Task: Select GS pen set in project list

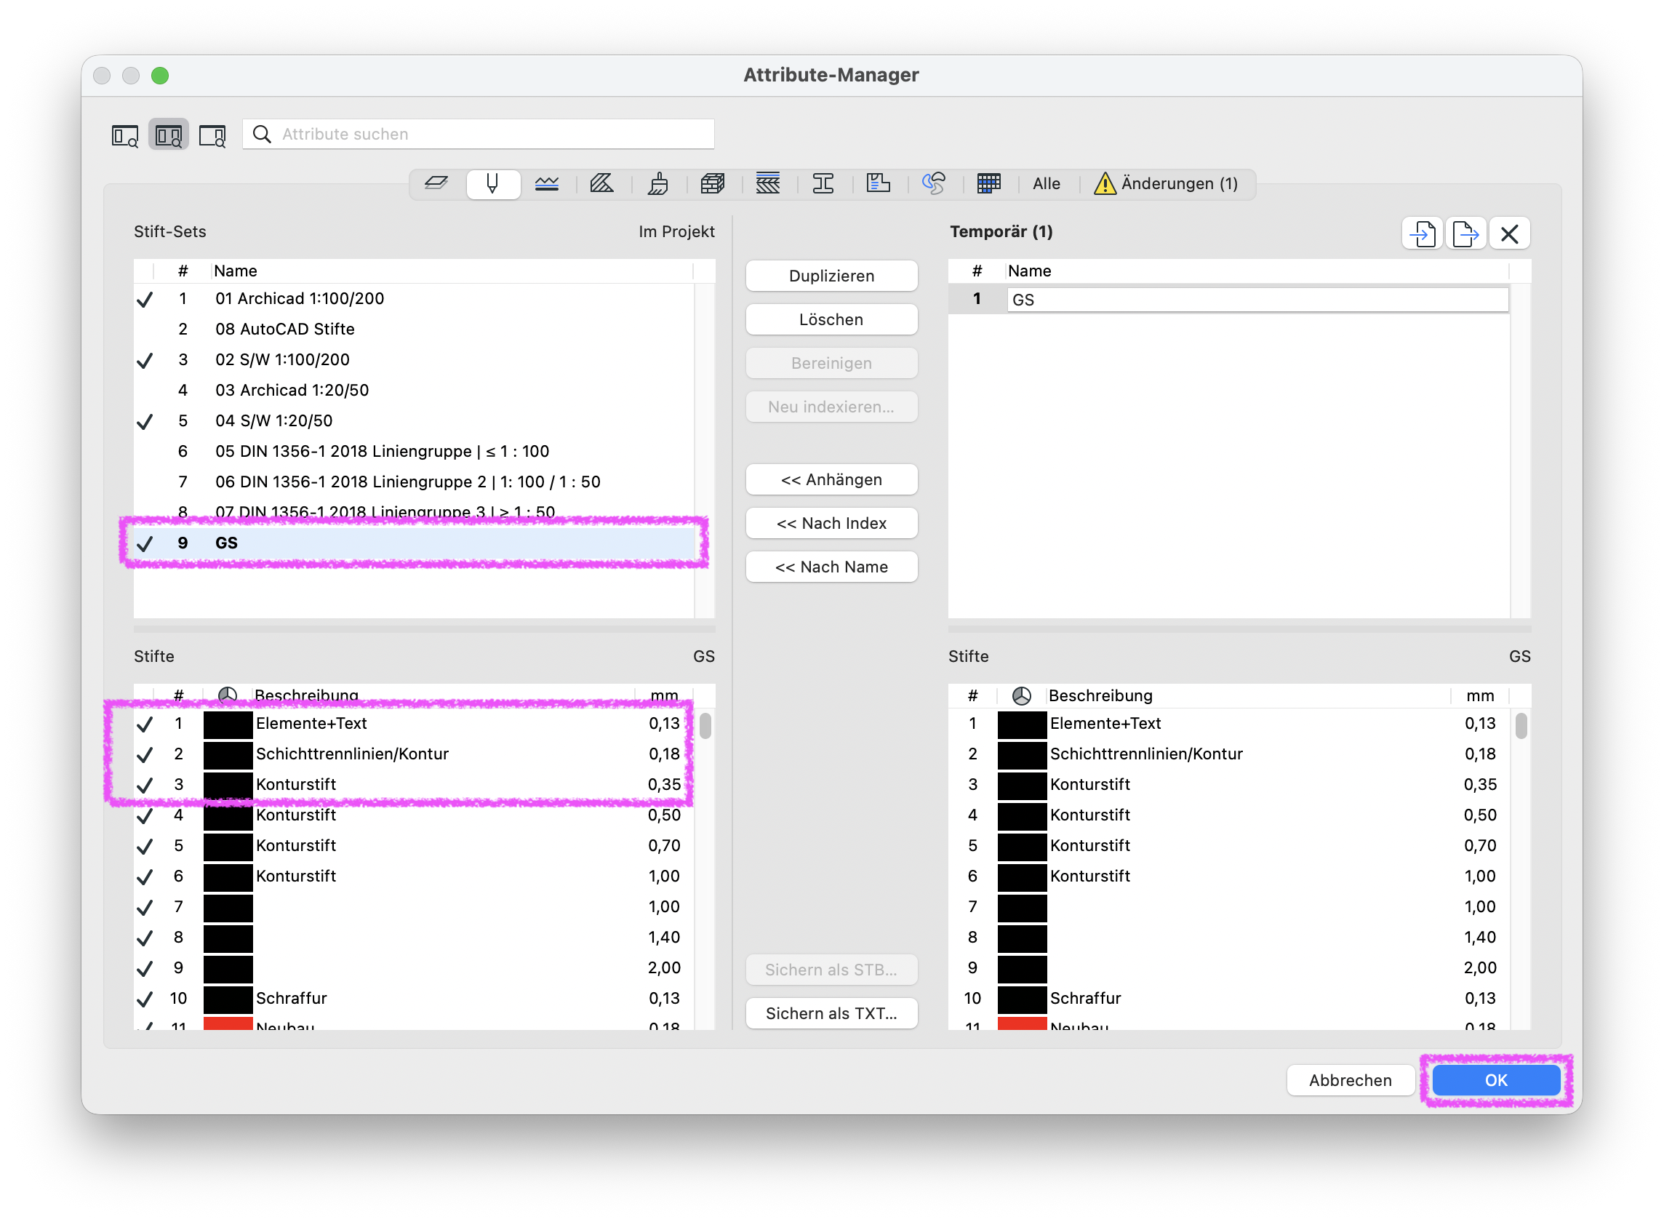Action: click(x=414, y=543)
